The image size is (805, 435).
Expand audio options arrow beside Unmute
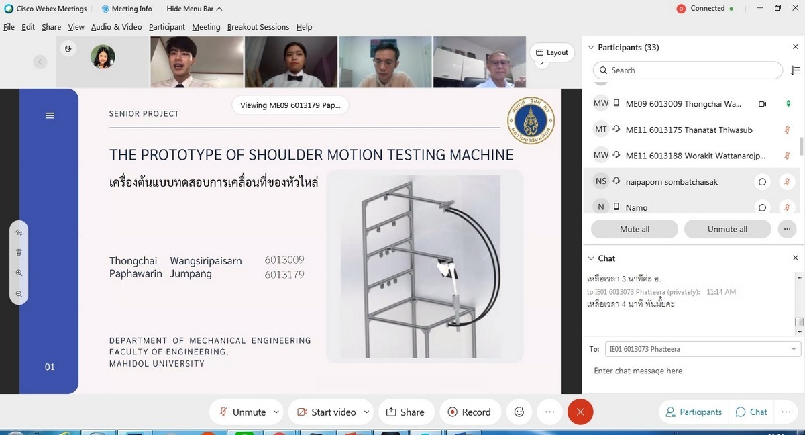click(x=276, y=412)
